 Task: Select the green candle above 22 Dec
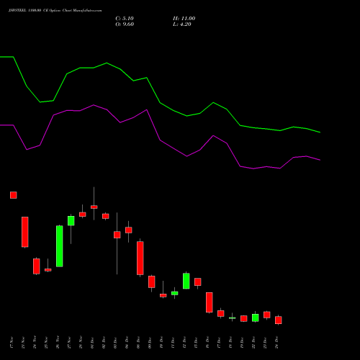(x=256, y=318)
